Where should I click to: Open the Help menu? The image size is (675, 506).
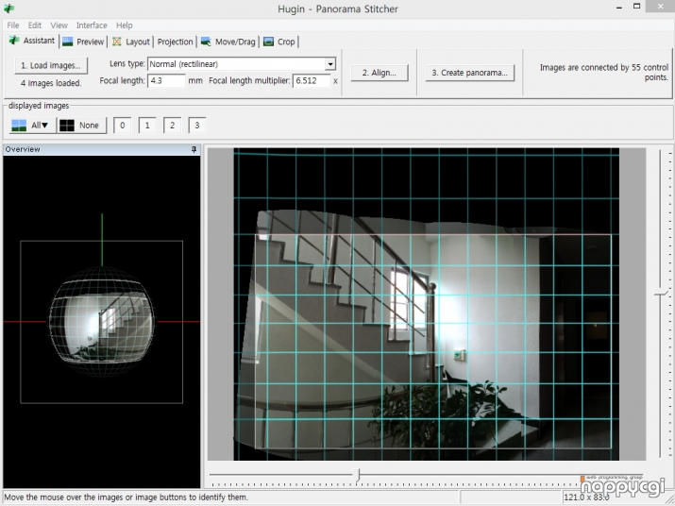[125, 25]
